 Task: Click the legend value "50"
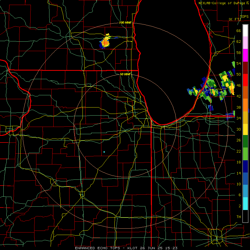click(x=239, y=74)
